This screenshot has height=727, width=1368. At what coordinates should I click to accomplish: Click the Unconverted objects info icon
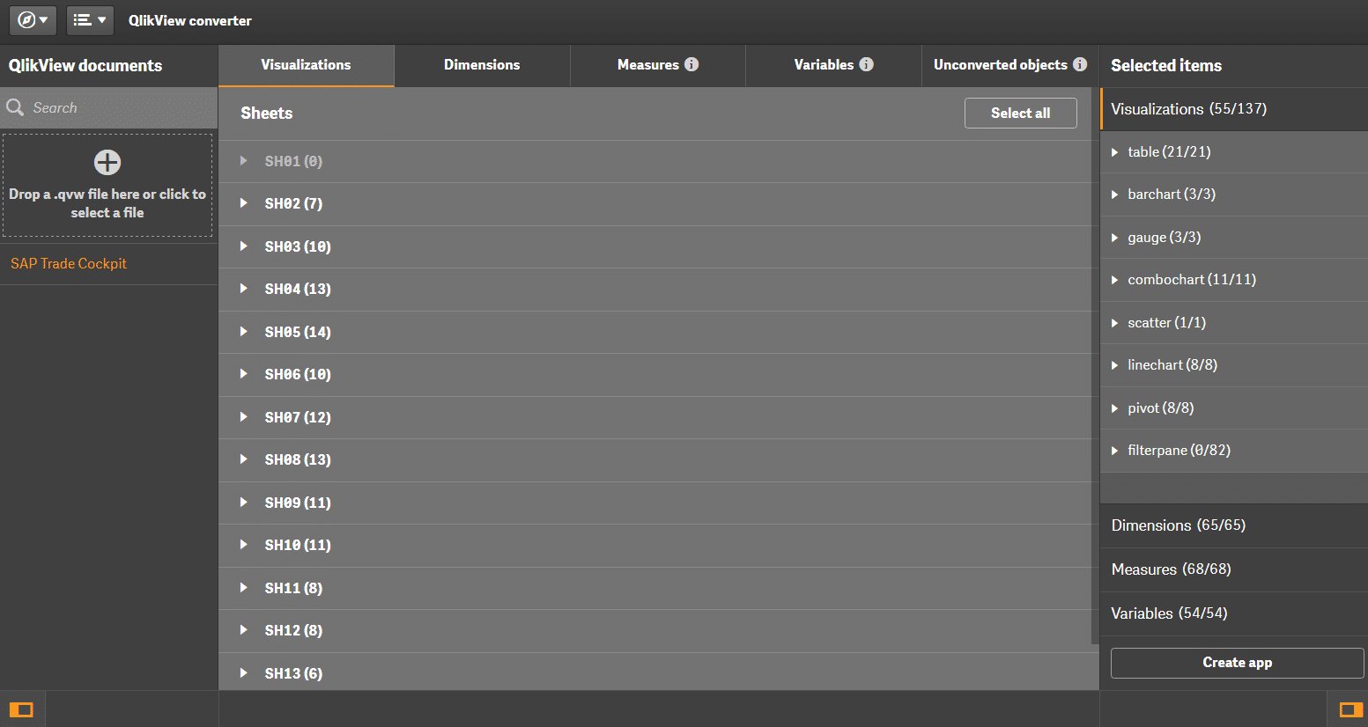1080,64
